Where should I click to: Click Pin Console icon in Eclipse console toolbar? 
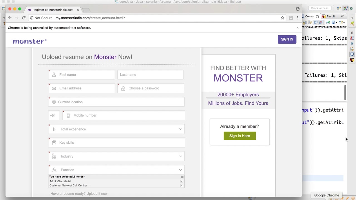pos(328,22)
